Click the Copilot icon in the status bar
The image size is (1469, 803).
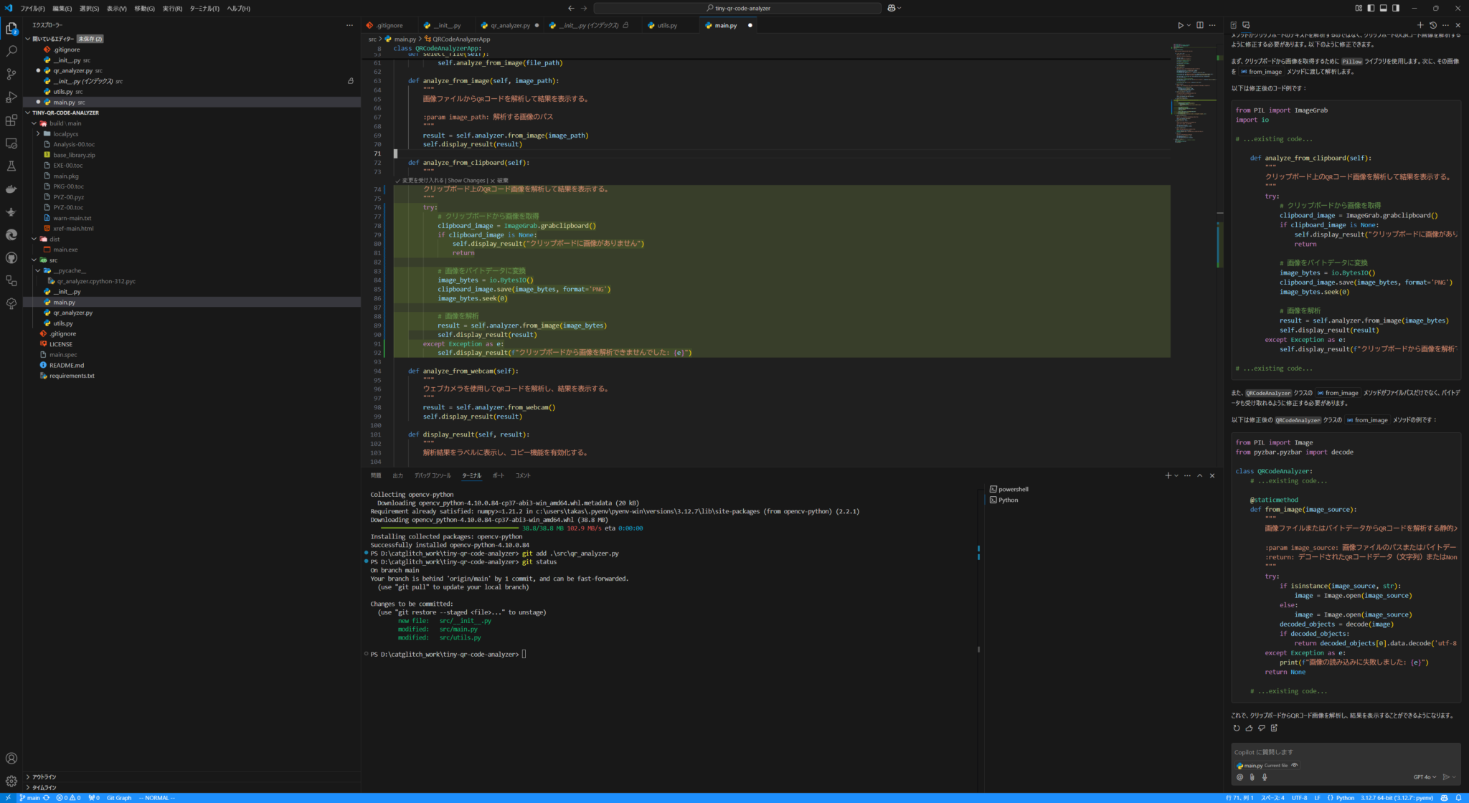[1445, 797]
